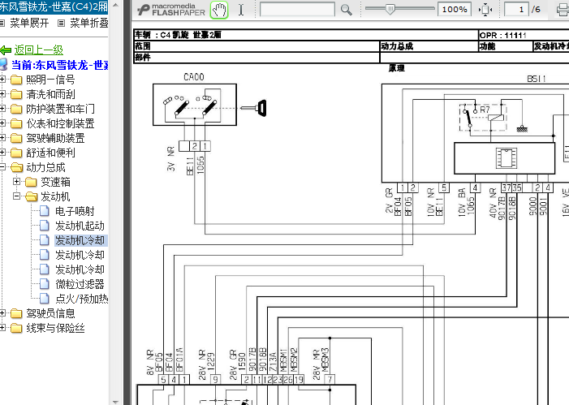Click the folder icon beside 清洗和雨刮

16,94
